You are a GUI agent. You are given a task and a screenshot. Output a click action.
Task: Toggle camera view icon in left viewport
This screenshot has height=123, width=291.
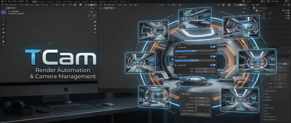95,29
